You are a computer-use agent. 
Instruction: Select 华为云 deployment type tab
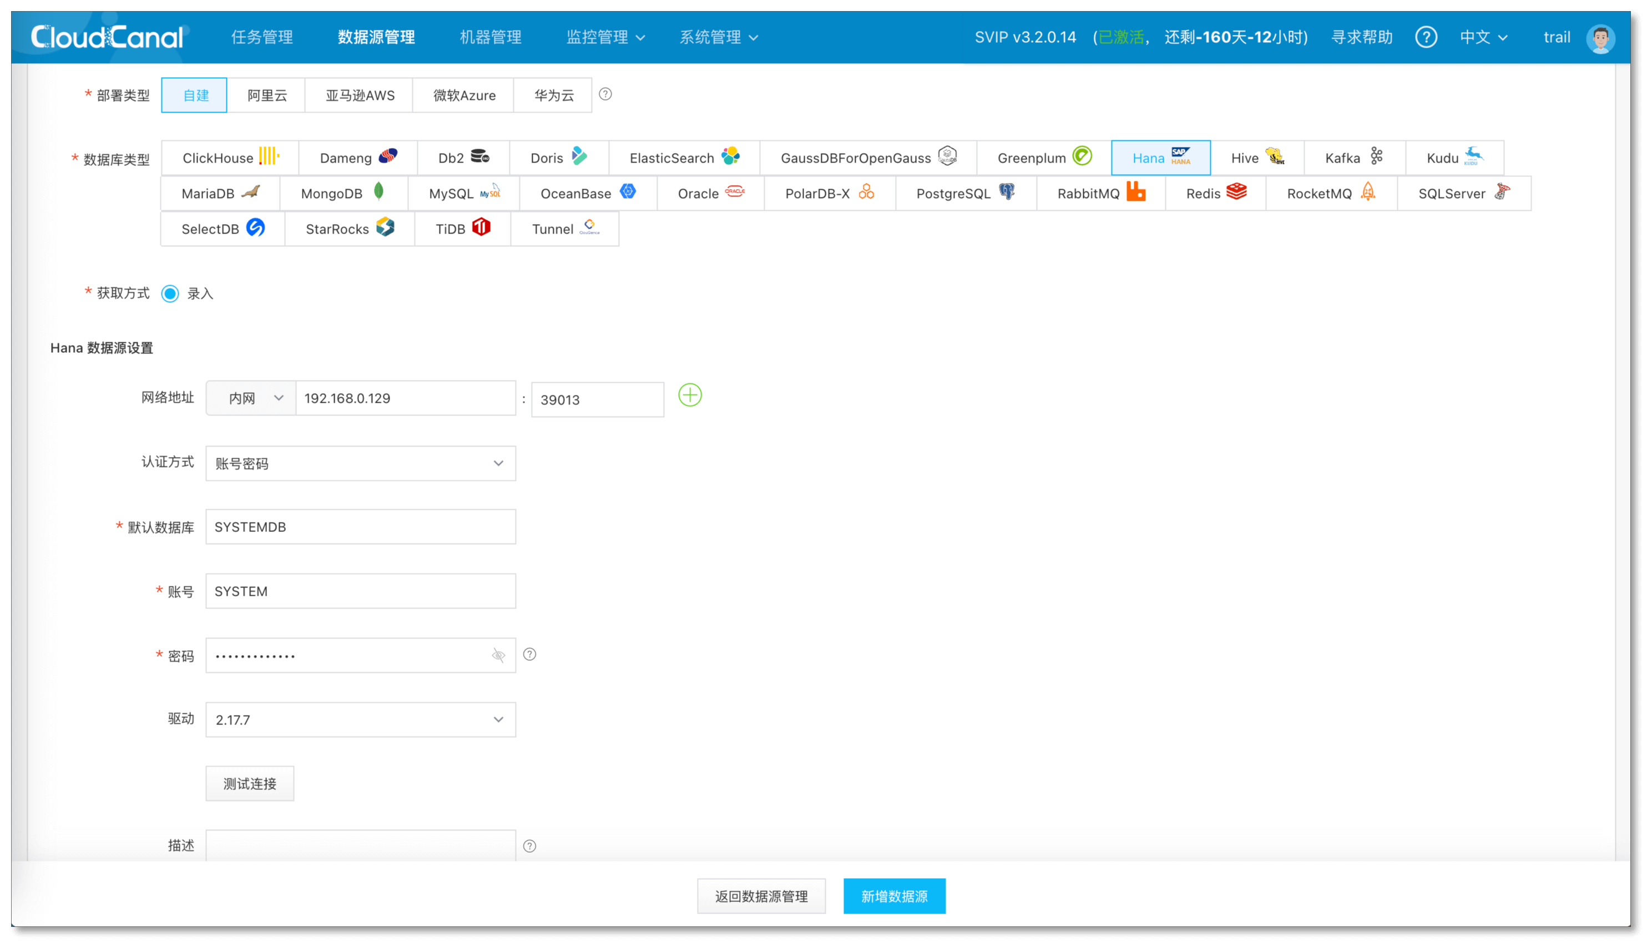click(x=553, y=95)
